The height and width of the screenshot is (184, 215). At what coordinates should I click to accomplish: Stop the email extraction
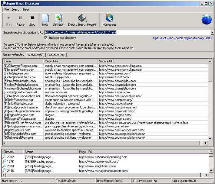pos(32,20)
